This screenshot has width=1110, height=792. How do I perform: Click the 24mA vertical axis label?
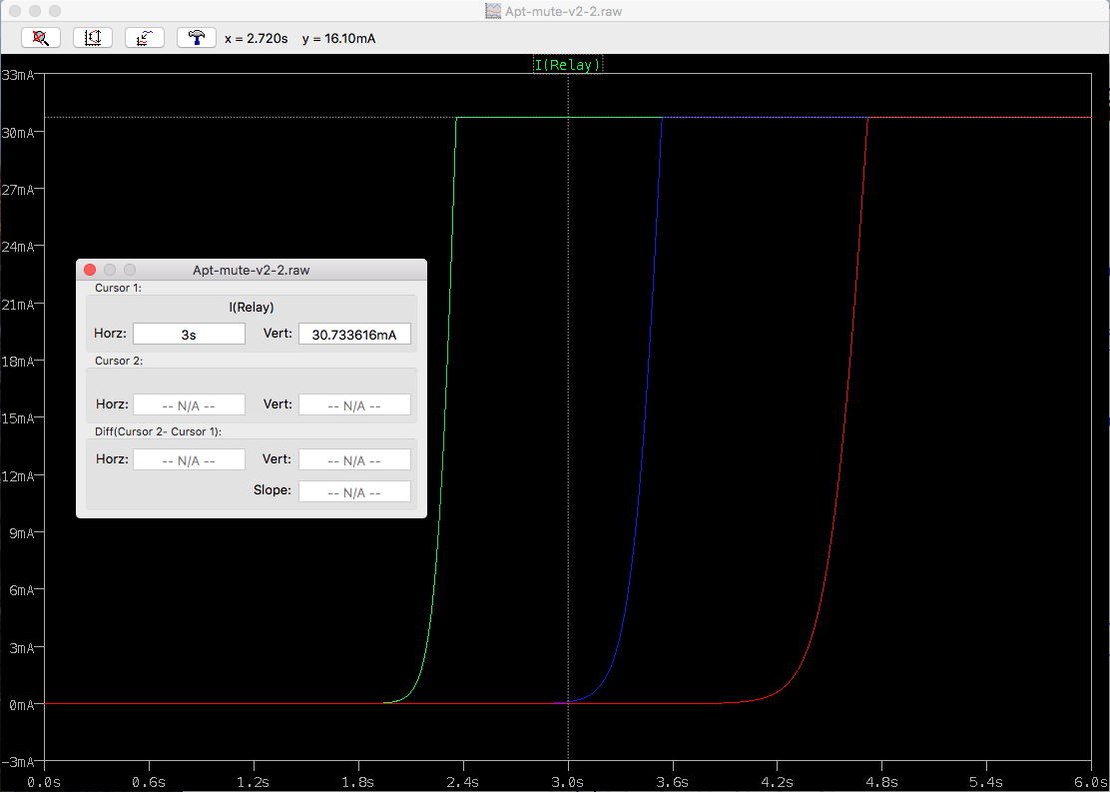(x=18, y=247)
